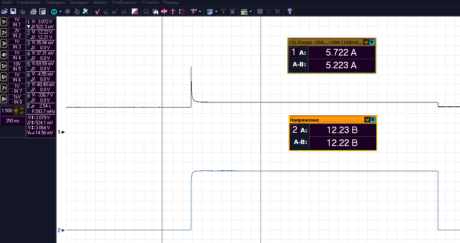Open the Управление menu
The height and width of the screenshot is (243, 460).
coord(29,2)
